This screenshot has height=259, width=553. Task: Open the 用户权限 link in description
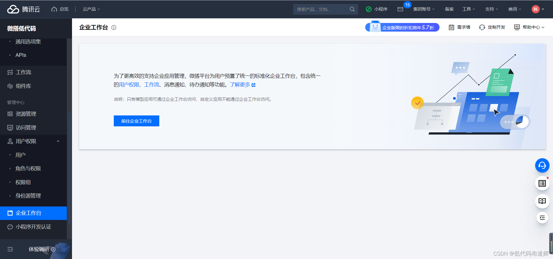point(129,85)
